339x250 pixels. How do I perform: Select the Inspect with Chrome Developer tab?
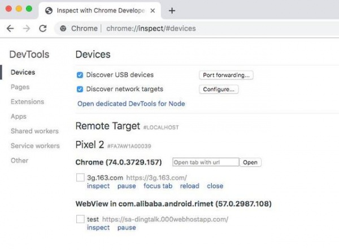click(x=100, y=11)
